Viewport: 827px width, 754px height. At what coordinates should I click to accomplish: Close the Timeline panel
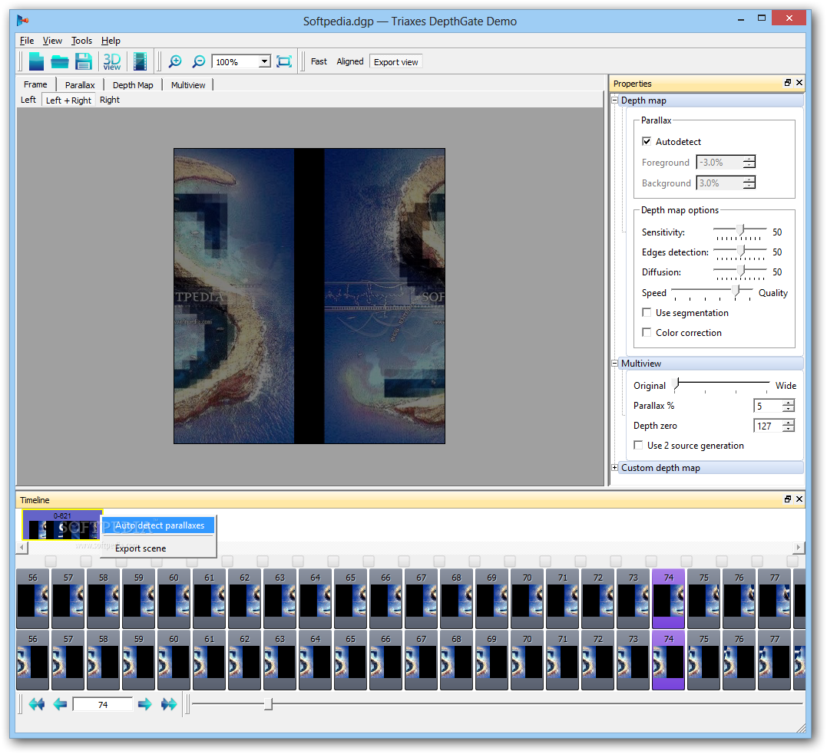click(x=799, y=499)
